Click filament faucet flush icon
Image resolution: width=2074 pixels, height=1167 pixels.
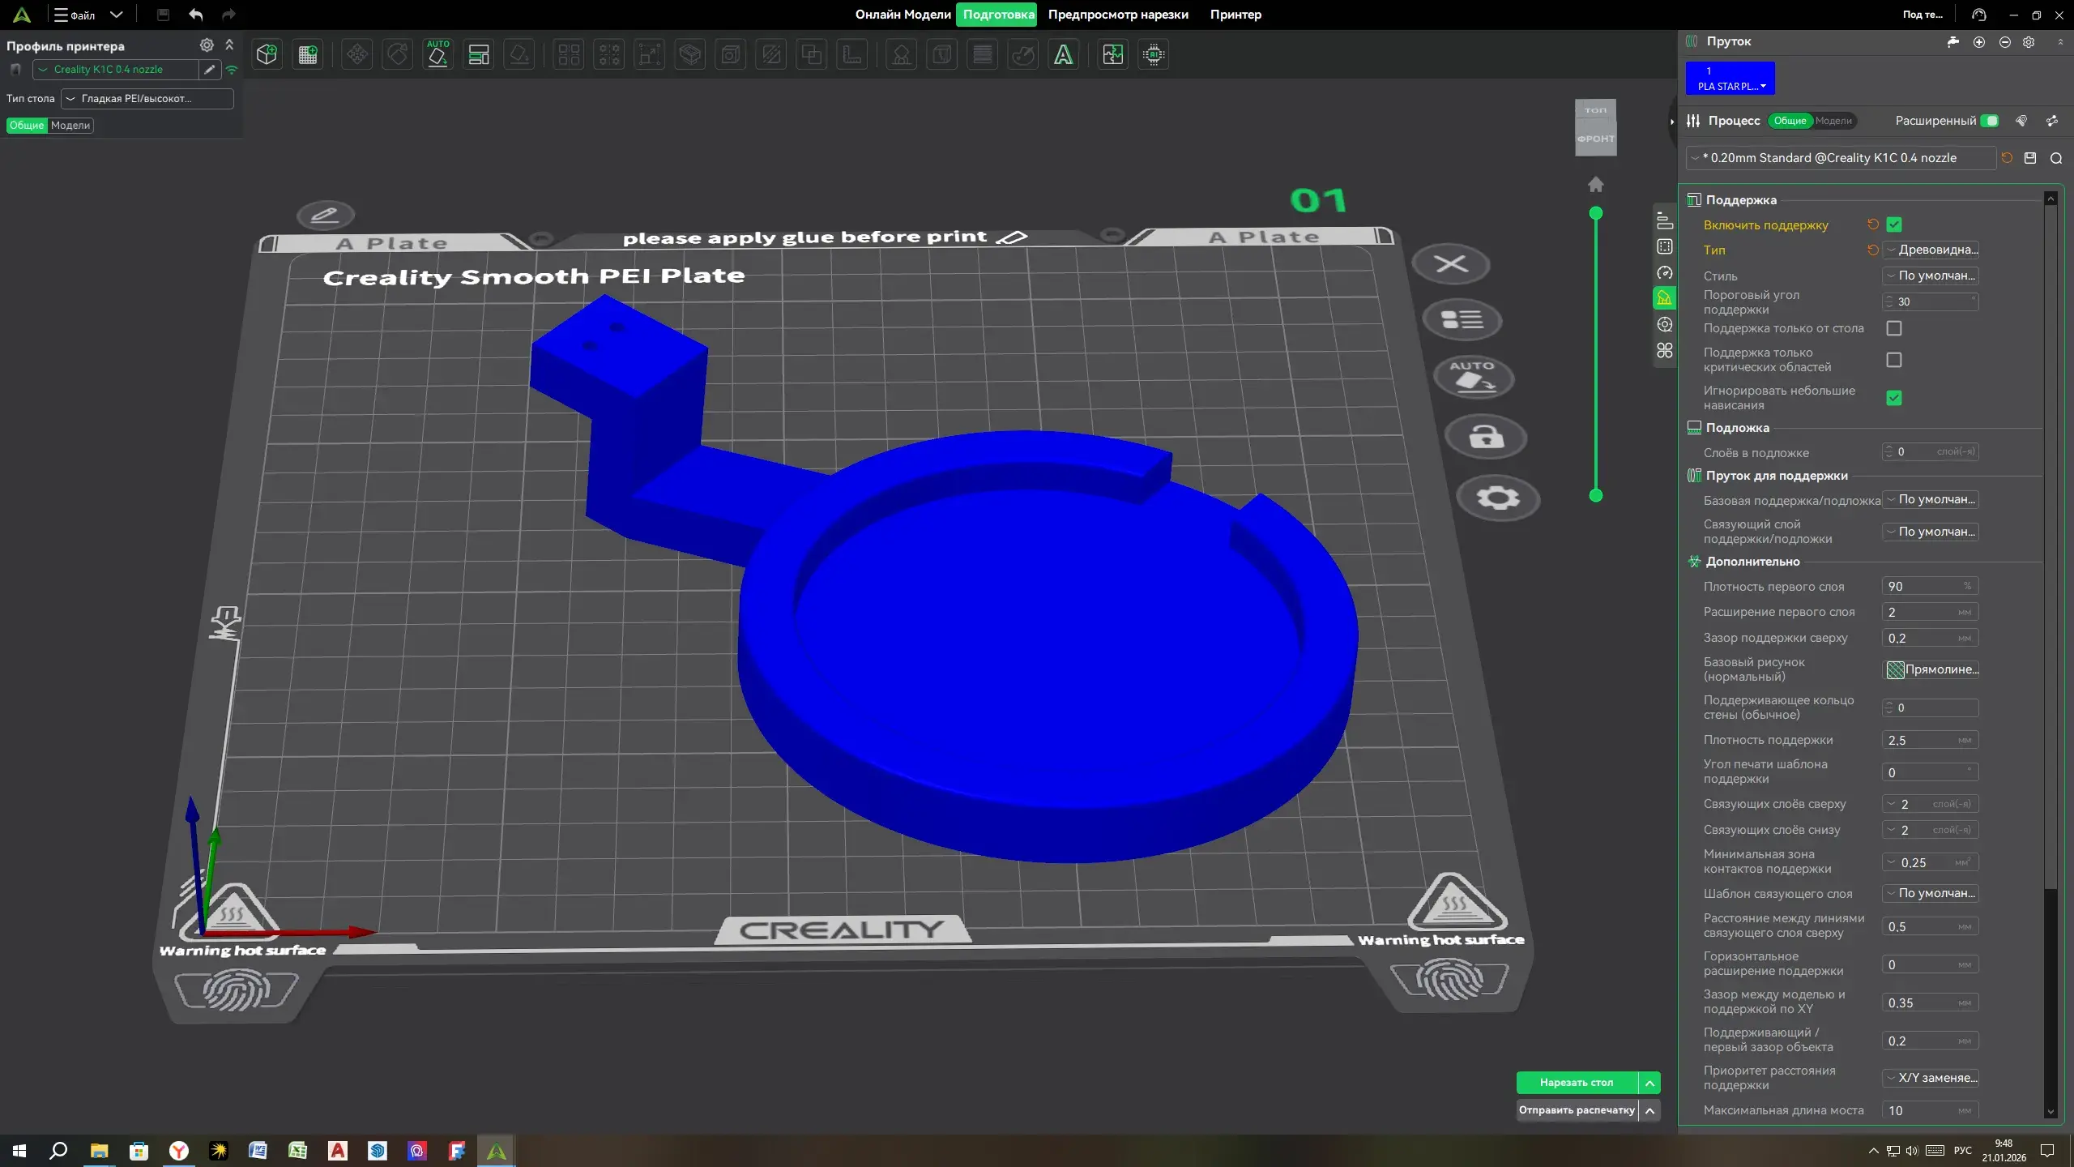pos(1953,42)
